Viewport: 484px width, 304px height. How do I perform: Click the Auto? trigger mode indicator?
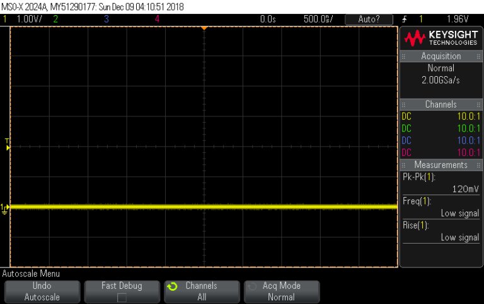[x=369, y=20]
